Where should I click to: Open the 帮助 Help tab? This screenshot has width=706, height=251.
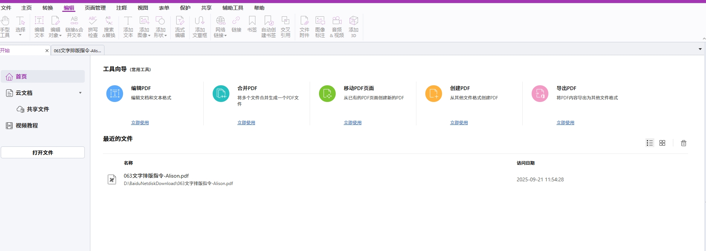pos(259,8)
